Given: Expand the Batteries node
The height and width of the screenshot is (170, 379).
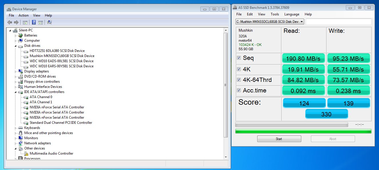Looking at the screenshot, I should 16,35.
